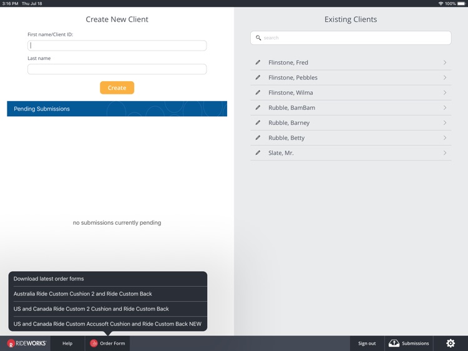Focus the Last name input field
468x351 pixels.
[117, 69]
